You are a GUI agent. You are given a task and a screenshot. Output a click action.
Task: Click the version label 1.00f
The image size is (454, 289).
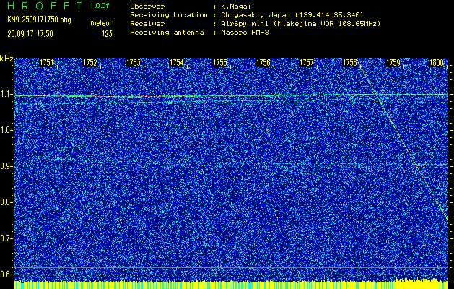click(100, 6)
